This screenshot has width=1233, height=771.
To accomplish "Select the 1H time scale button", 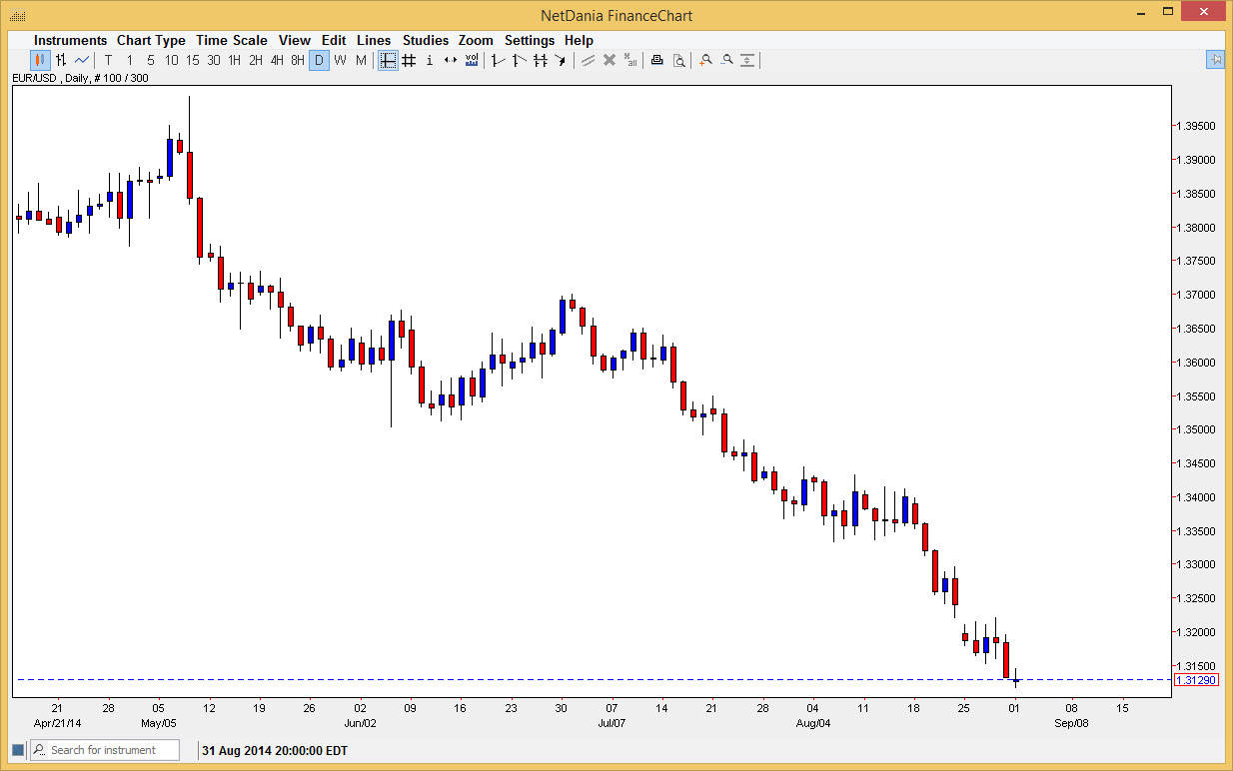I will pyautogui.click(x=235, y=60).
